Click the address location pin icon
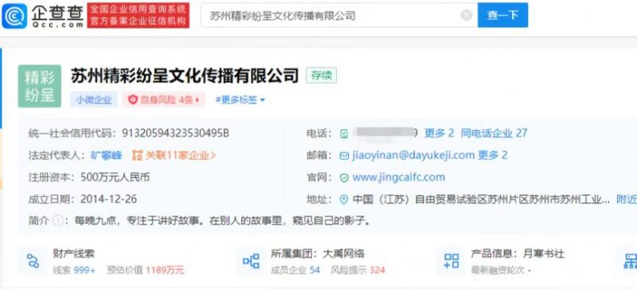The height and width of the screenshot is (289, 637). click(x=344, y=199)
